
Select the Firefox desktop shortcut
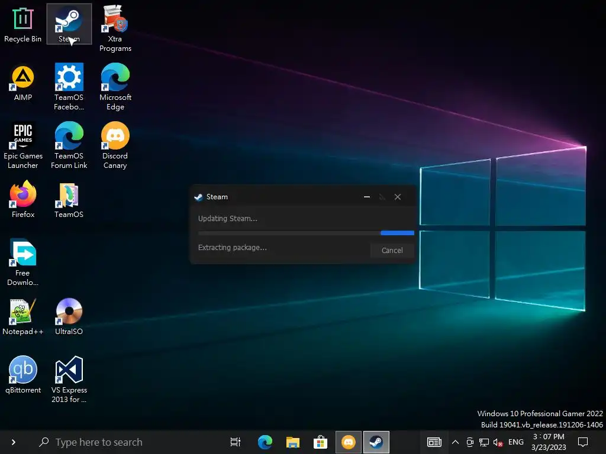23,199
